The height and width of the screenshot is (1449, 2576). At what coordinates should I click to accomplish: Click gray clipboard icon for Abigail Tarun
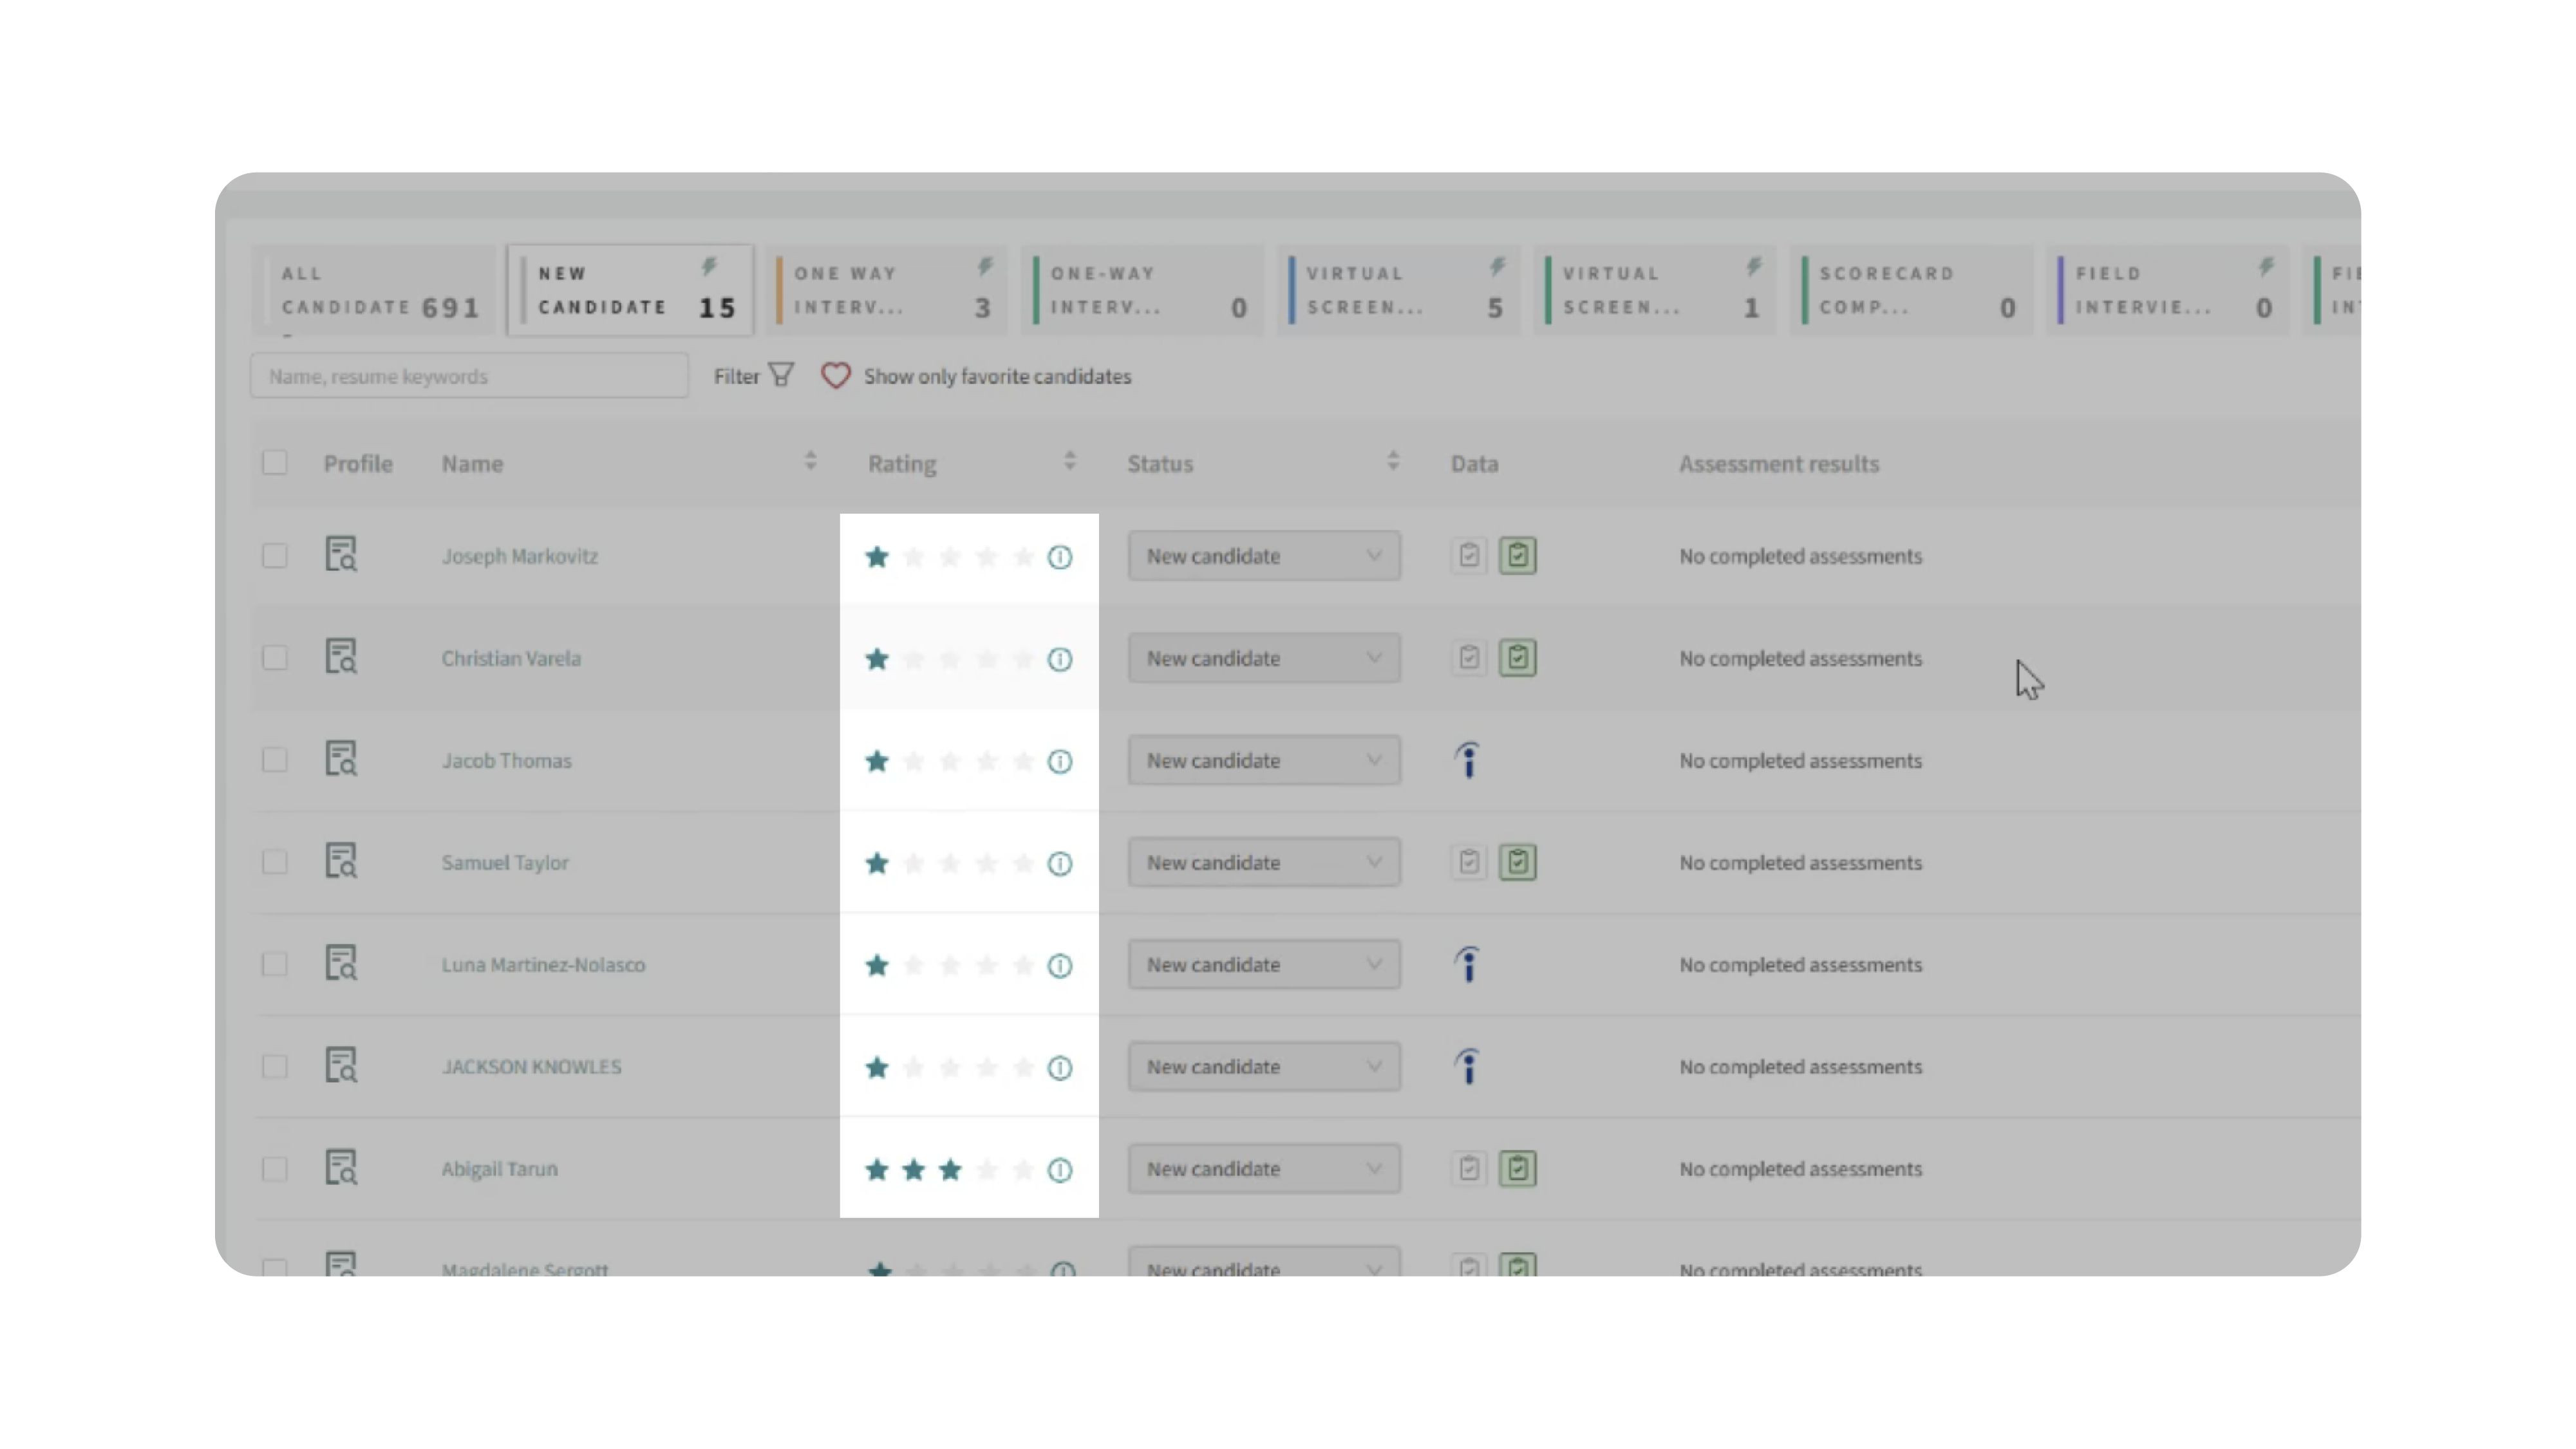pos(1468,1169)
